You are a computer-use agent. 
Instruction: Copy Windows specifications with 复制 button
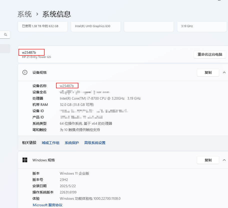coord(208,160)
